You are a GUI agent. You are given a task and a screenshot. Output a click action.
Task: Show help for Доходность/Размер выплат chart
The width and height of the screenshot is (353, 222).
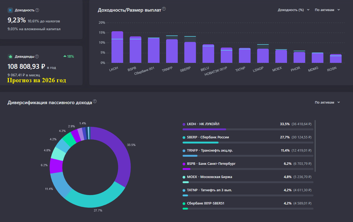pyautogui.click(x=164, y=9)
